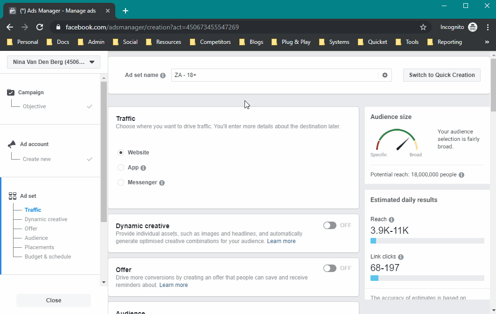
Task: Click the Ad set name info icon
Action: point(162,76)
